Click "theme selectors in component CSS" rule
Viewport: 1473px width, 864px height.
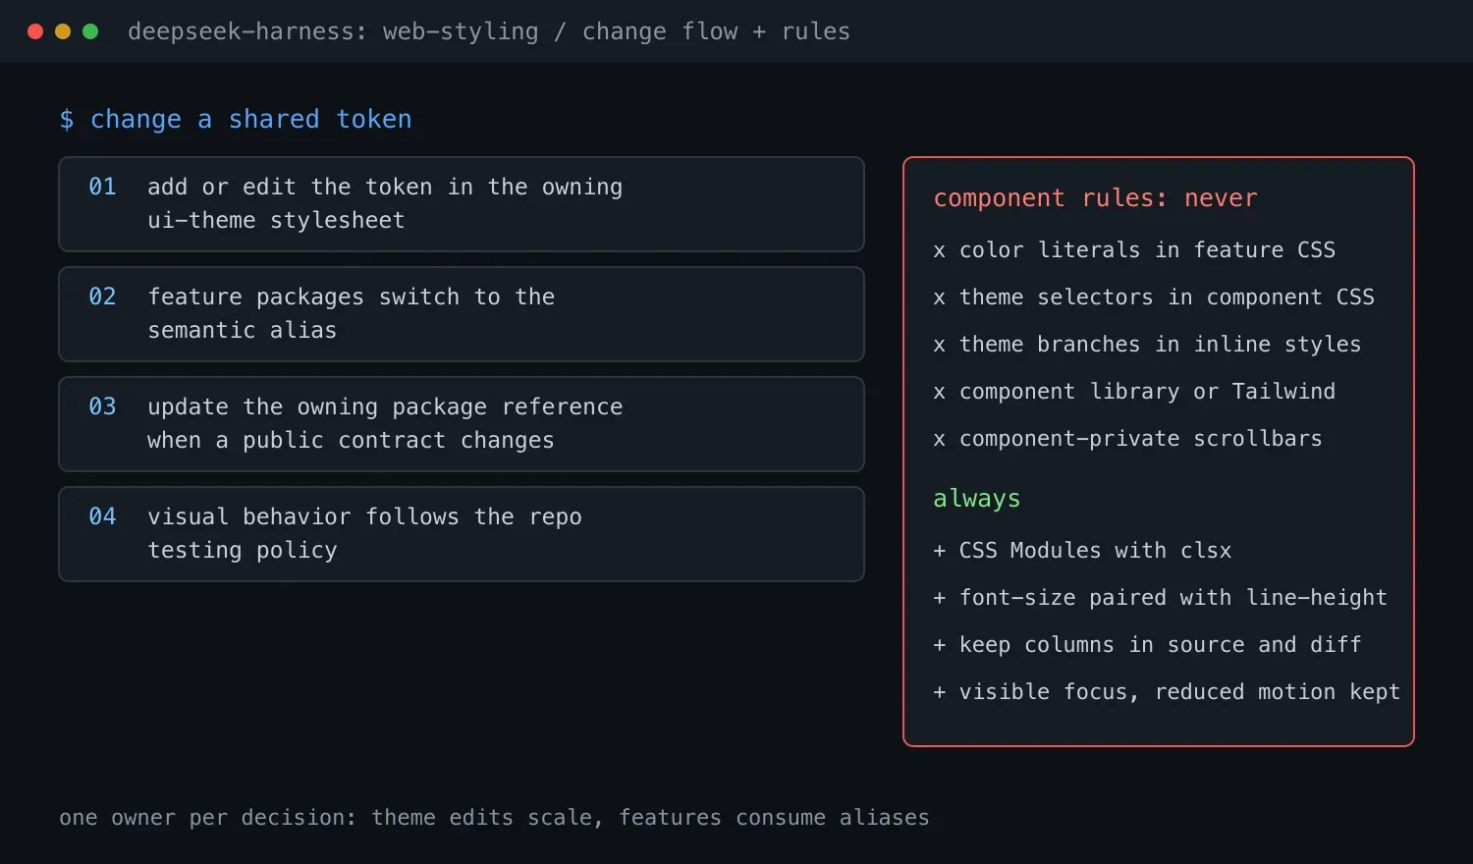pyautogui.click(x=1154, y=297)
